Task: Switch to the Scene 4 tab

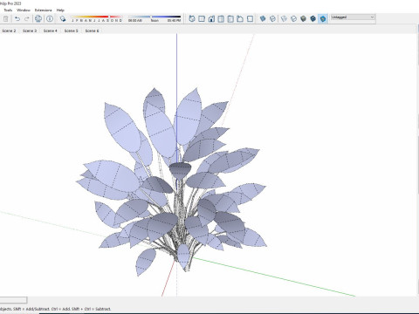Action: tap(51, 31)
